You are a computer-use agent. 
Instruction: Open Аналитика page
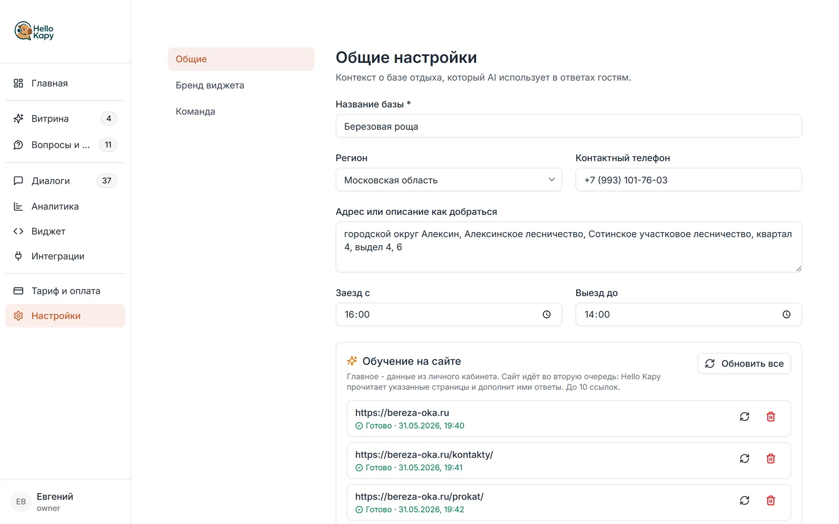(65, 206)
